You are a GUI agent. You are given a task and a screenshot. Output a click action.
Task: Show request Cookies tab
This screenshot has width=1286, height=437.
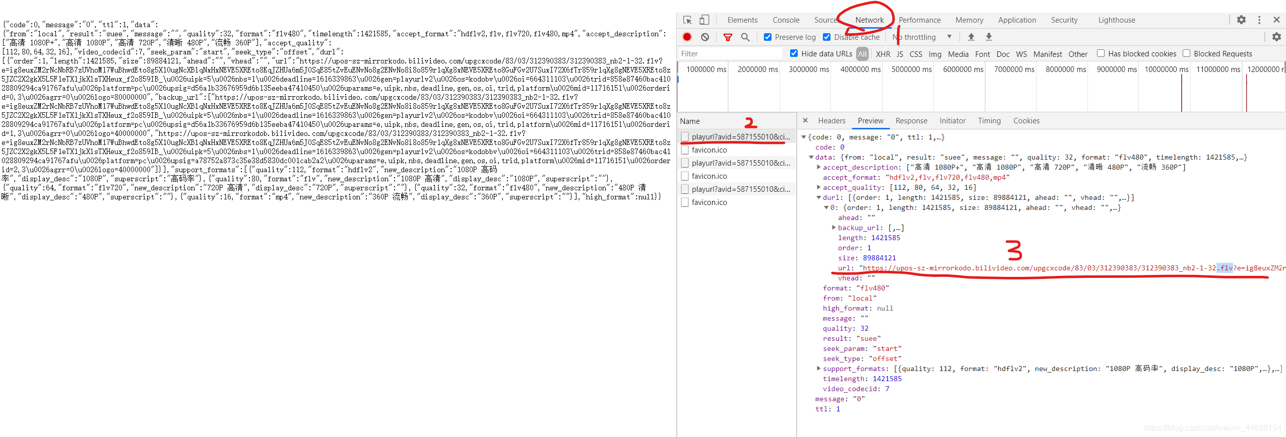1026,121
